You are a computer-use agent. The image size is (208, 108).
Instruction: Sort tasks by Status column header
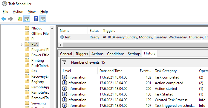pyautogui.click(x=94, y=31)
